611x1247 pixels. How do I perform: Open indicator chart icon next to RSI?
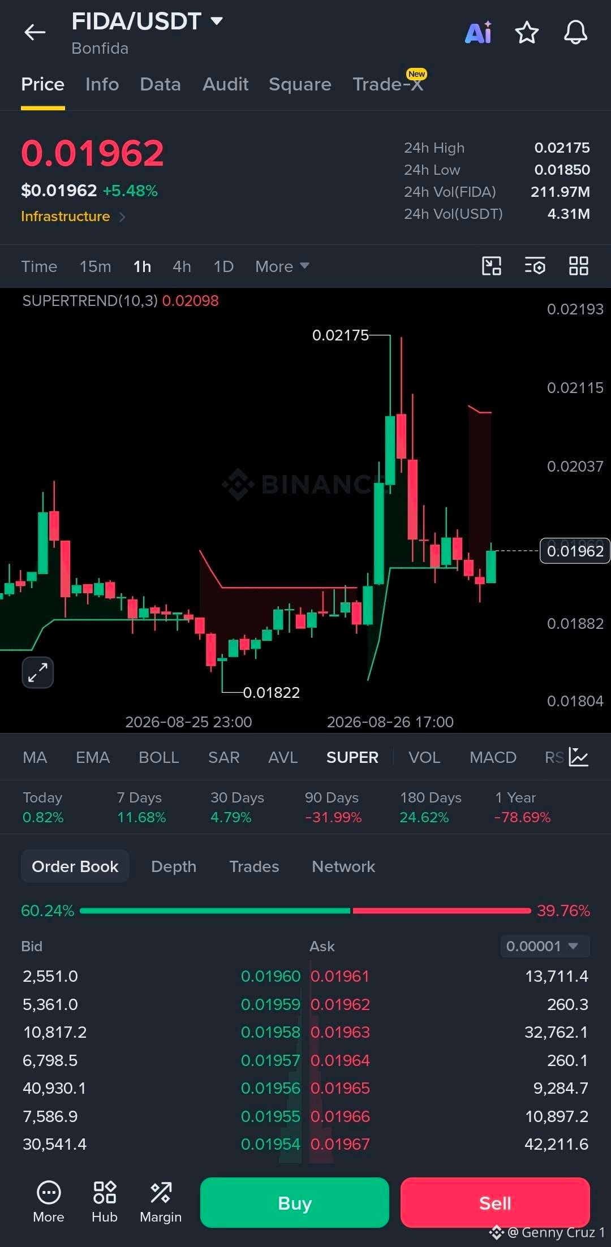(578, 757)
